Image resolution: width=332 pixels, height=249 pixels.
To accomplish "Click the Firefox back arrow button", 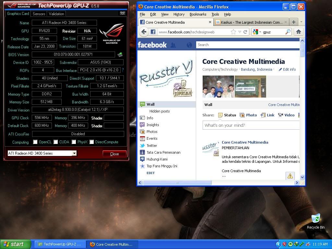I will pos(144,32).
